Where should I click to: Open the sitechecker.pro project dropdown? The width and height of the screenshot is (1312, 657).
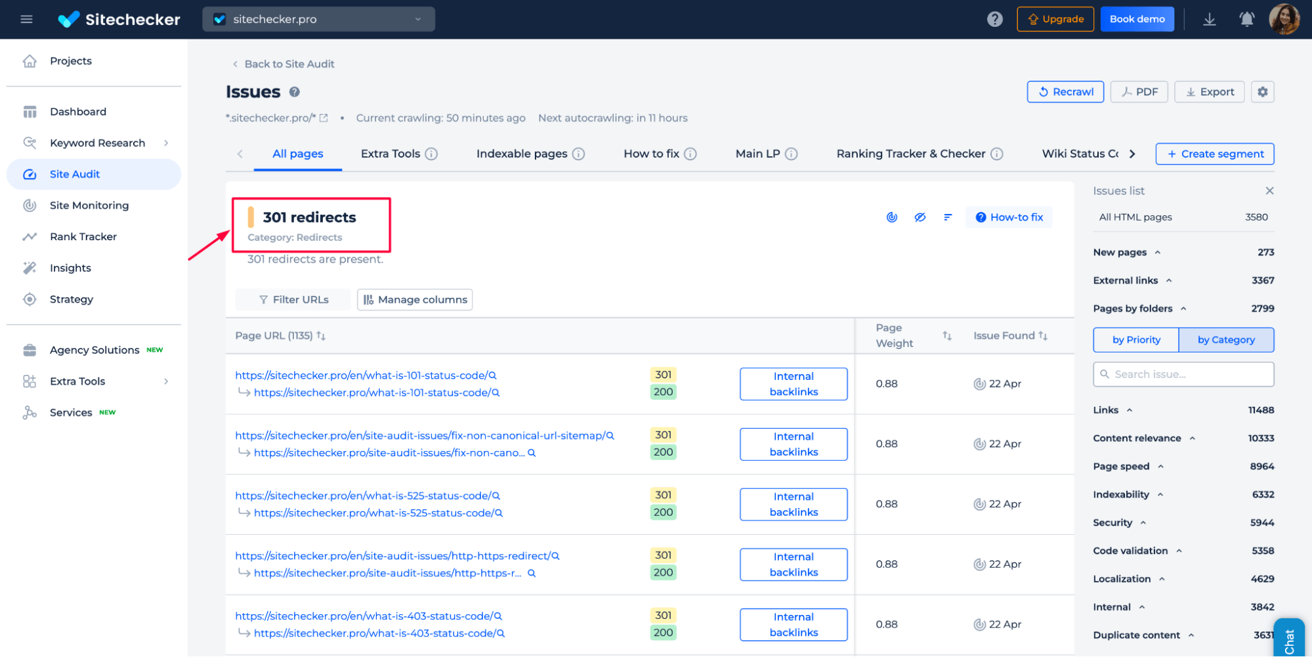[318, 19]
